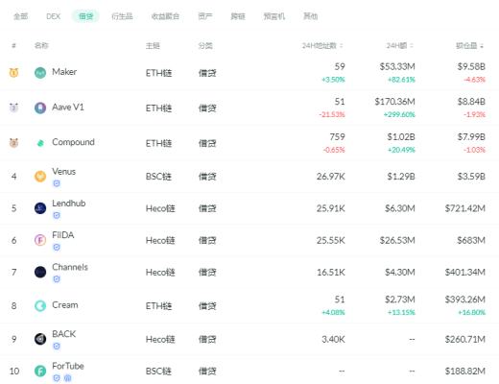Open the FIIDA project name link

(x=63, y=235)
